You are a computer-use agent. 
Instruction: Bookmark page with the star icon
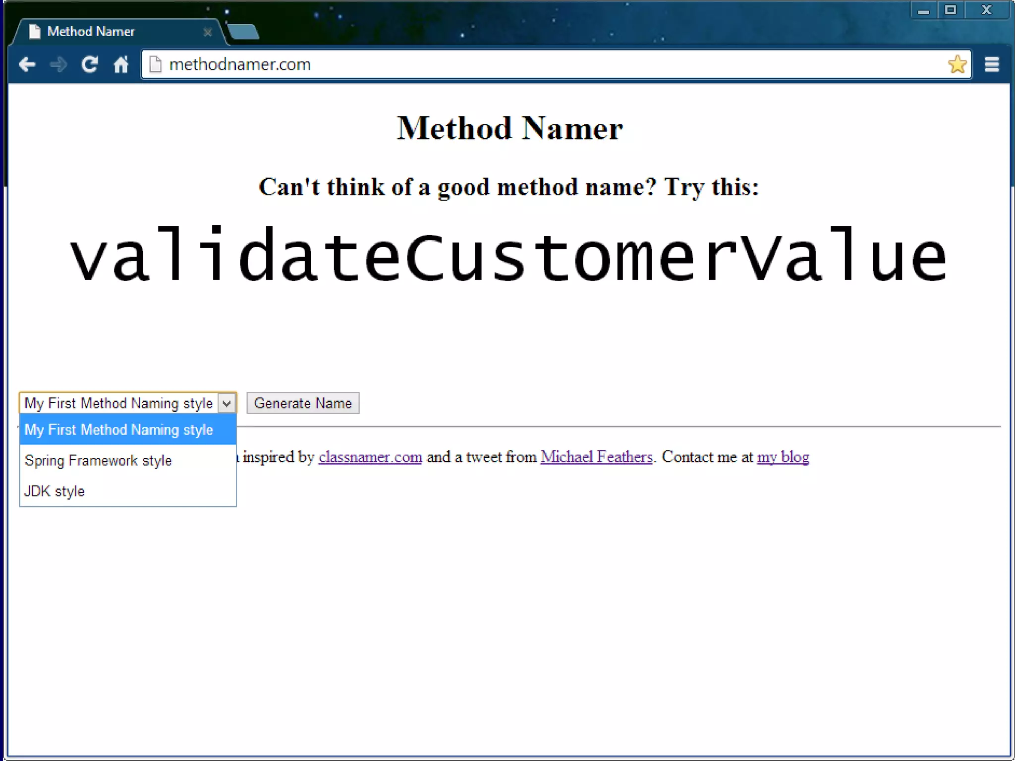[x=957, y=64]
